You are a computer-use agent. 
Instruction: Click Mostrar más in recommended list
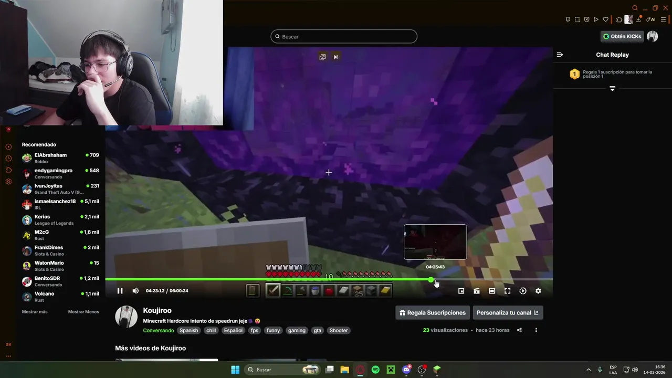[35, 312]
